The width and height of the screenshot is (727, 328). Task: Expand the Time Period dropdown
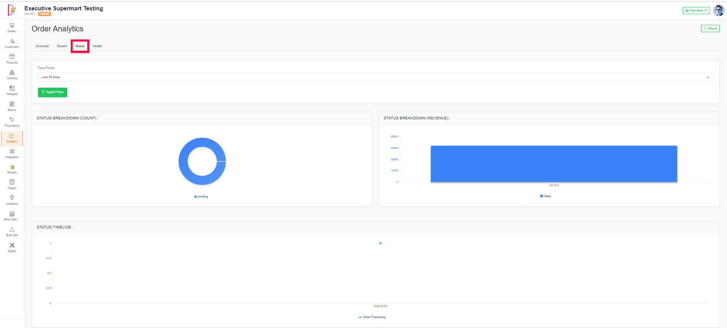pos(375,77)
